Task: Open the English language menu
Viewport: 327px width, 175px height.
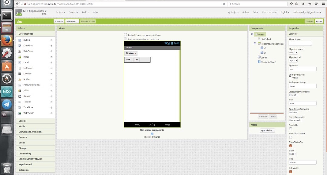Action: (285, 12)
